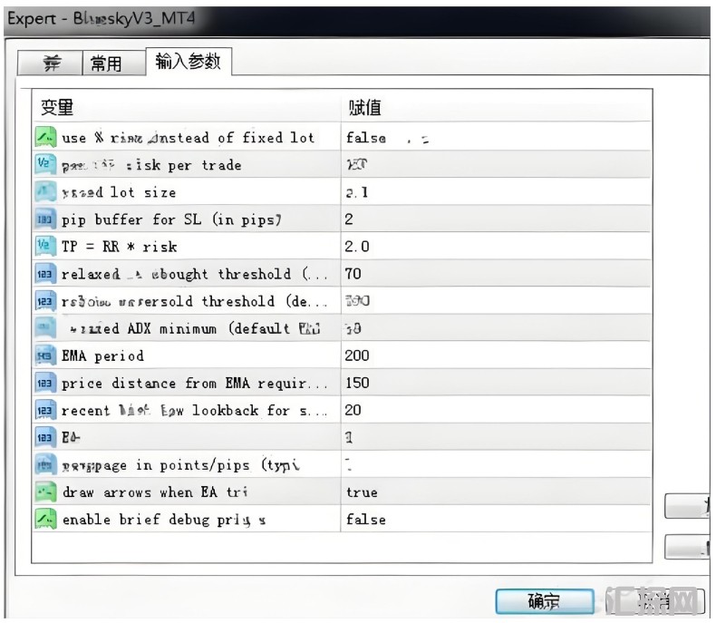Click the 变量 column header
The height and width of the screenshot is (623, 716).
pyautogui.click(x=57, y=107)
